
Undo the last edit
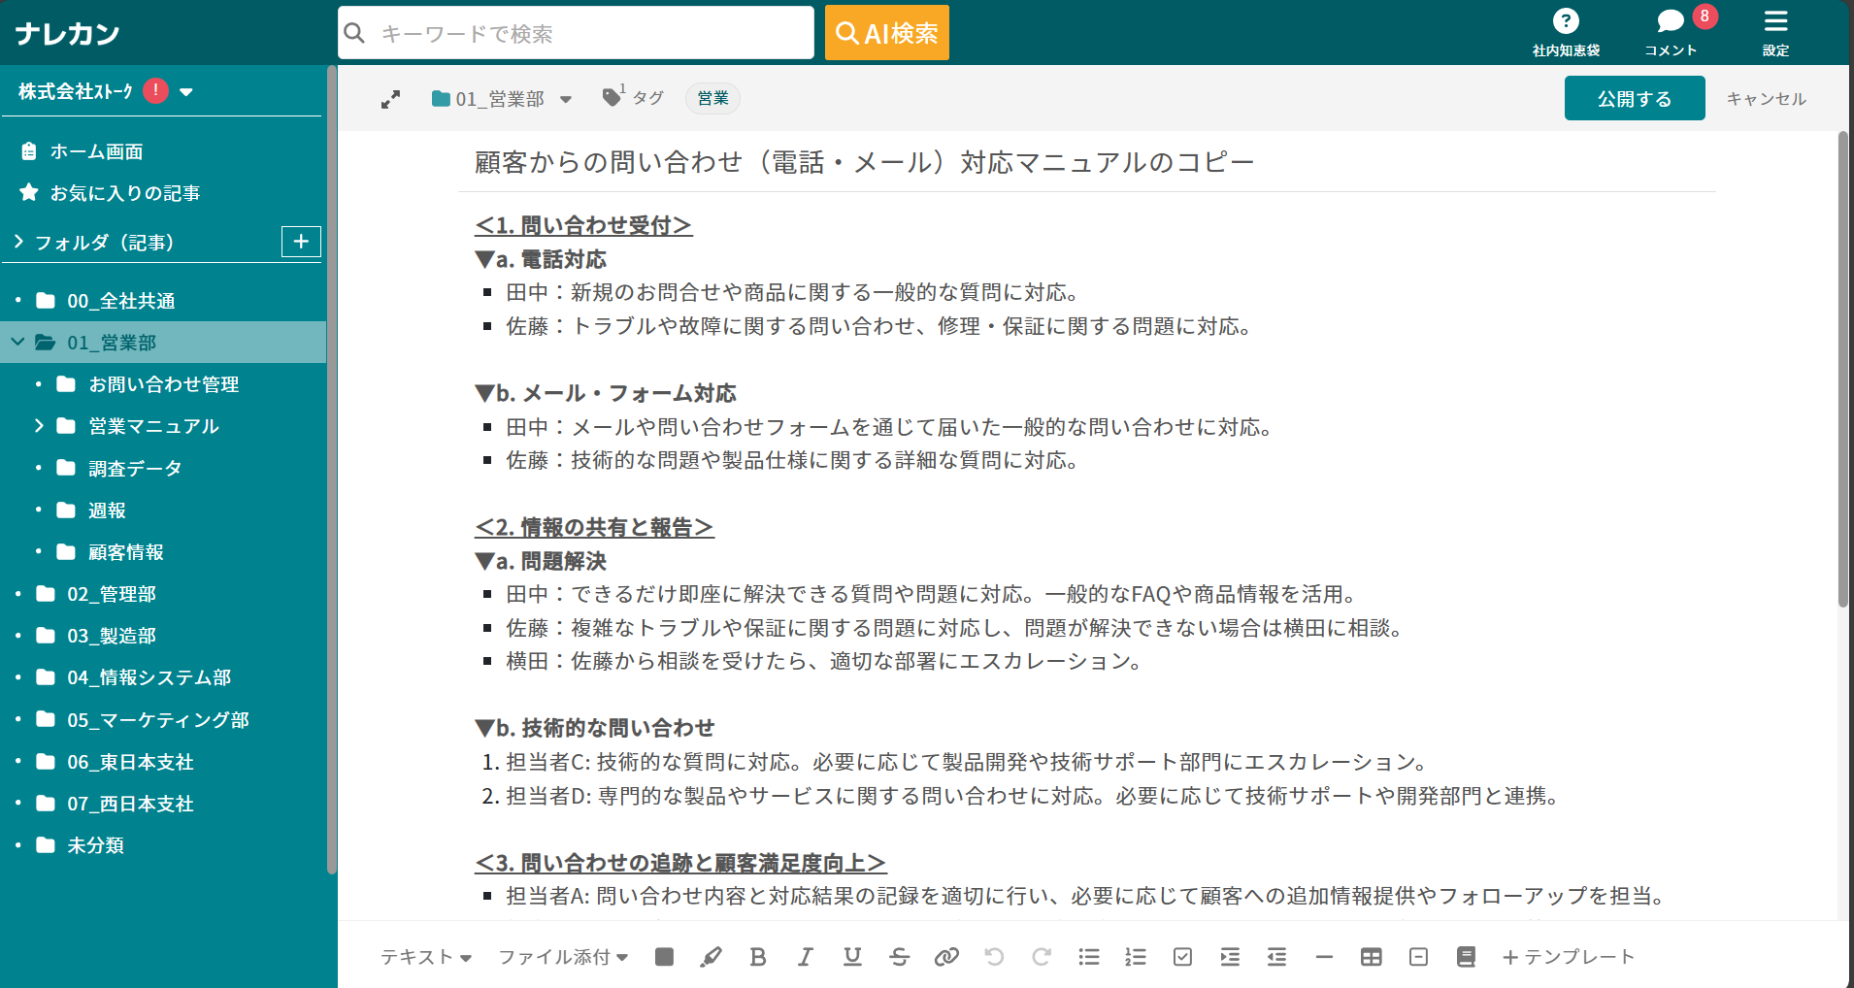[994, 957]
